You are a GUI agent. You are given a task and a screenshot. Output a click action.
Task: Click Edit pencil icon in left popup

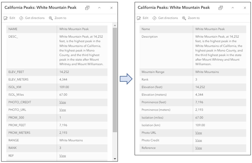[x=6, y=18]
